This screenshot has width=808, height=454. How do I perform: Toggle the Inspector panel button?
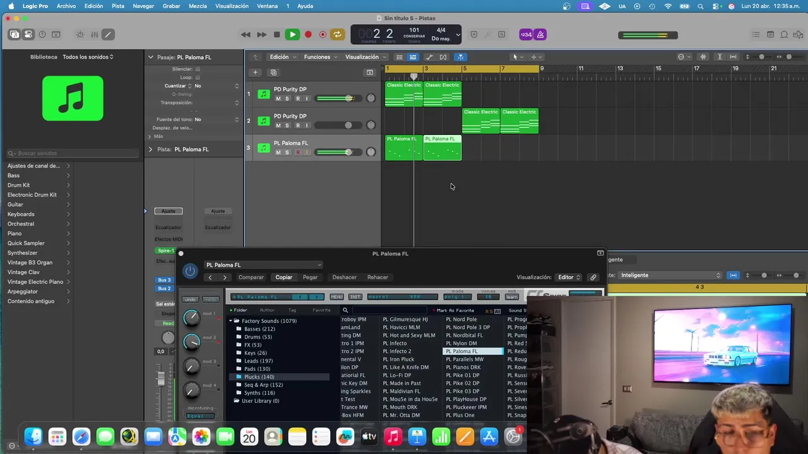coord(28,35)
